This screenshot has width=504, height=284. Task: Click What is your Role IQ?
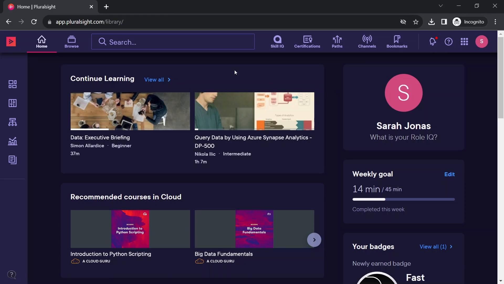coord(404,137)
